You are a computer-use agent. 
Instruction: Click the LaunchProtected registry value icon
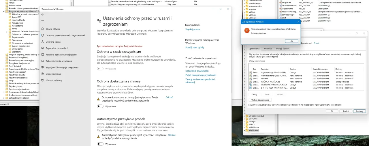tap(280, 5)
